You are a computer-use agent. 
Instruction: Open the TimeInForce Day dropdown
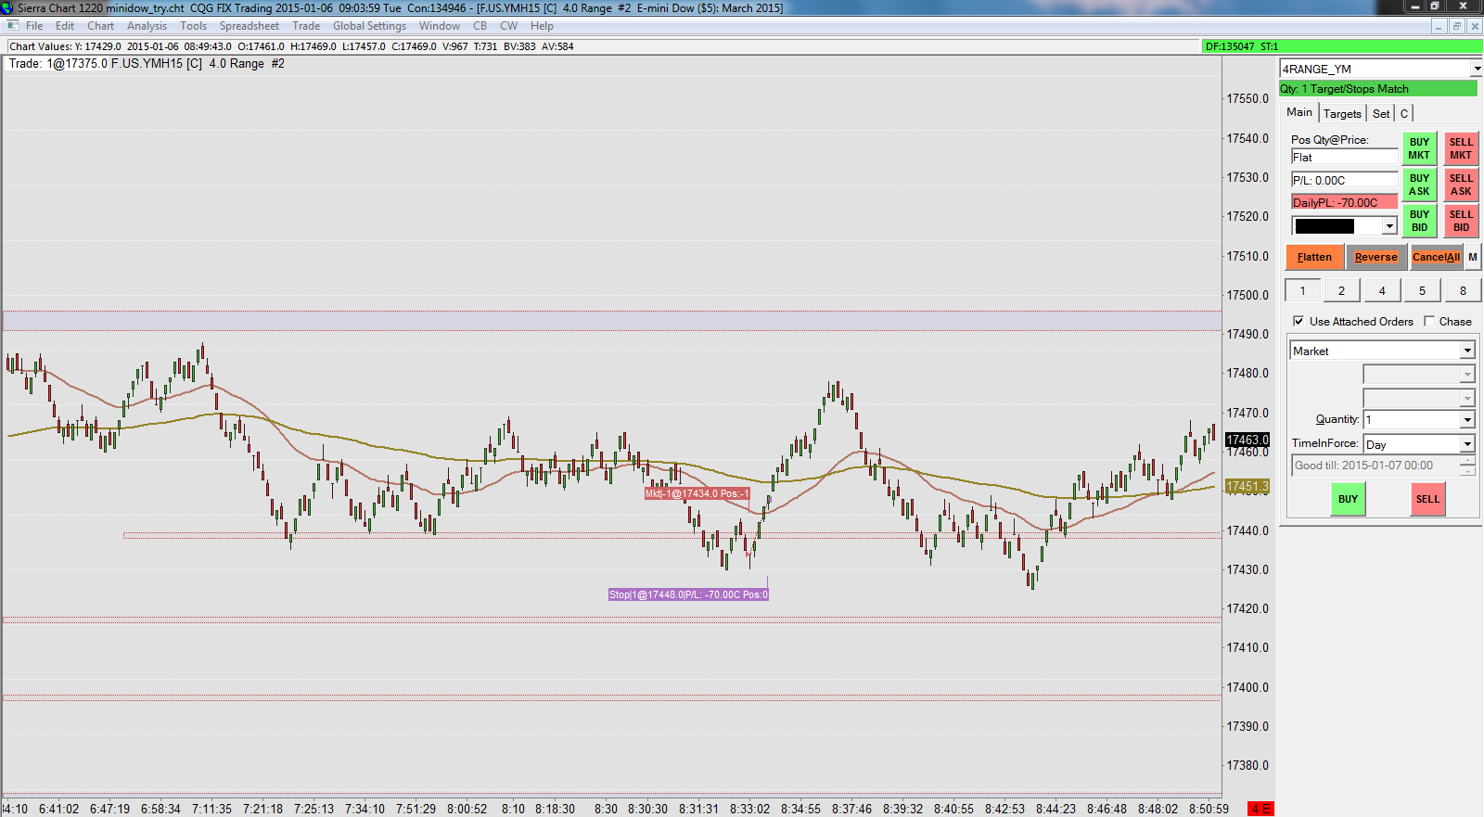point(1467,444)
